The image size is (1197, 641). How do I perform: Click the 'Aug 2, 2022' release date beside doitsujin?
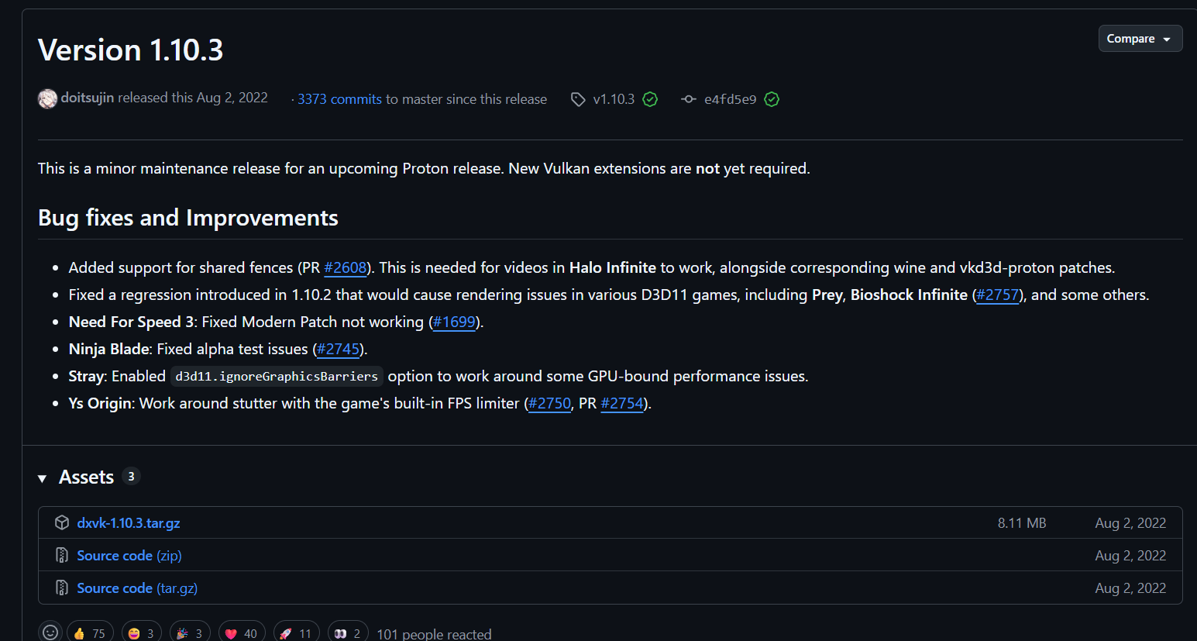(232, 98)
